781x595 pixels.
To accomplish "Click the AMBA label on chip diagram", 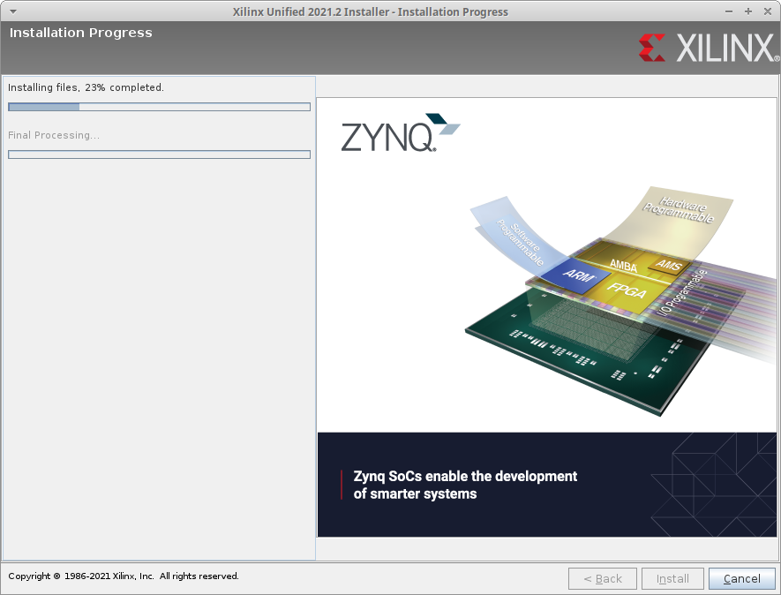I will [623, 264].
